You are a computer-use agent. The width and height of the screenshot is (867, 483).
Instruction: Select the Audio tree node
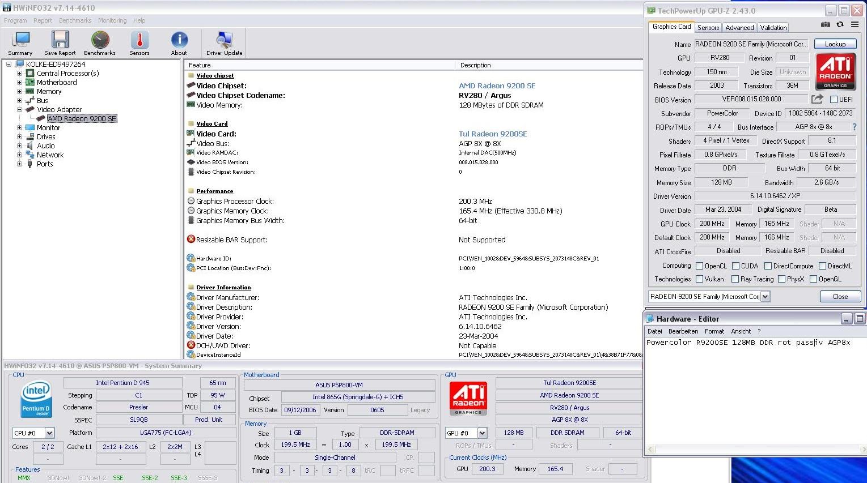click(x=46, y=146)
